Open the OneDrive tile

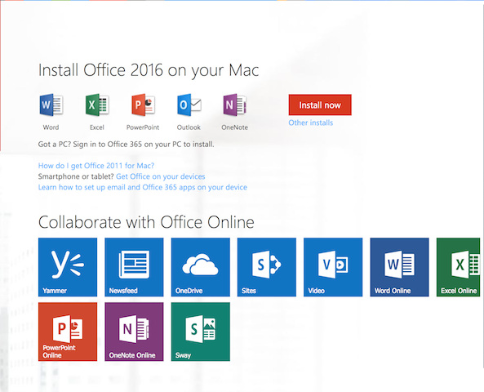click(201, 267)
